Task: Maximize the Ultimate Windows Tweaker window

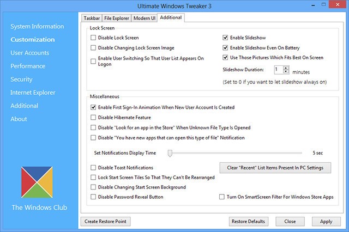Action: coord(323,4)
